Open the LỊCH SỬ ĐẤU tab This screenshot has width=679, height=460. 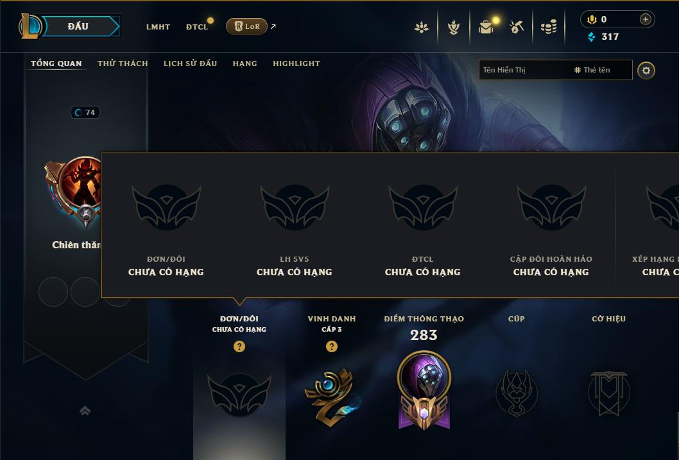coord(190,64)
